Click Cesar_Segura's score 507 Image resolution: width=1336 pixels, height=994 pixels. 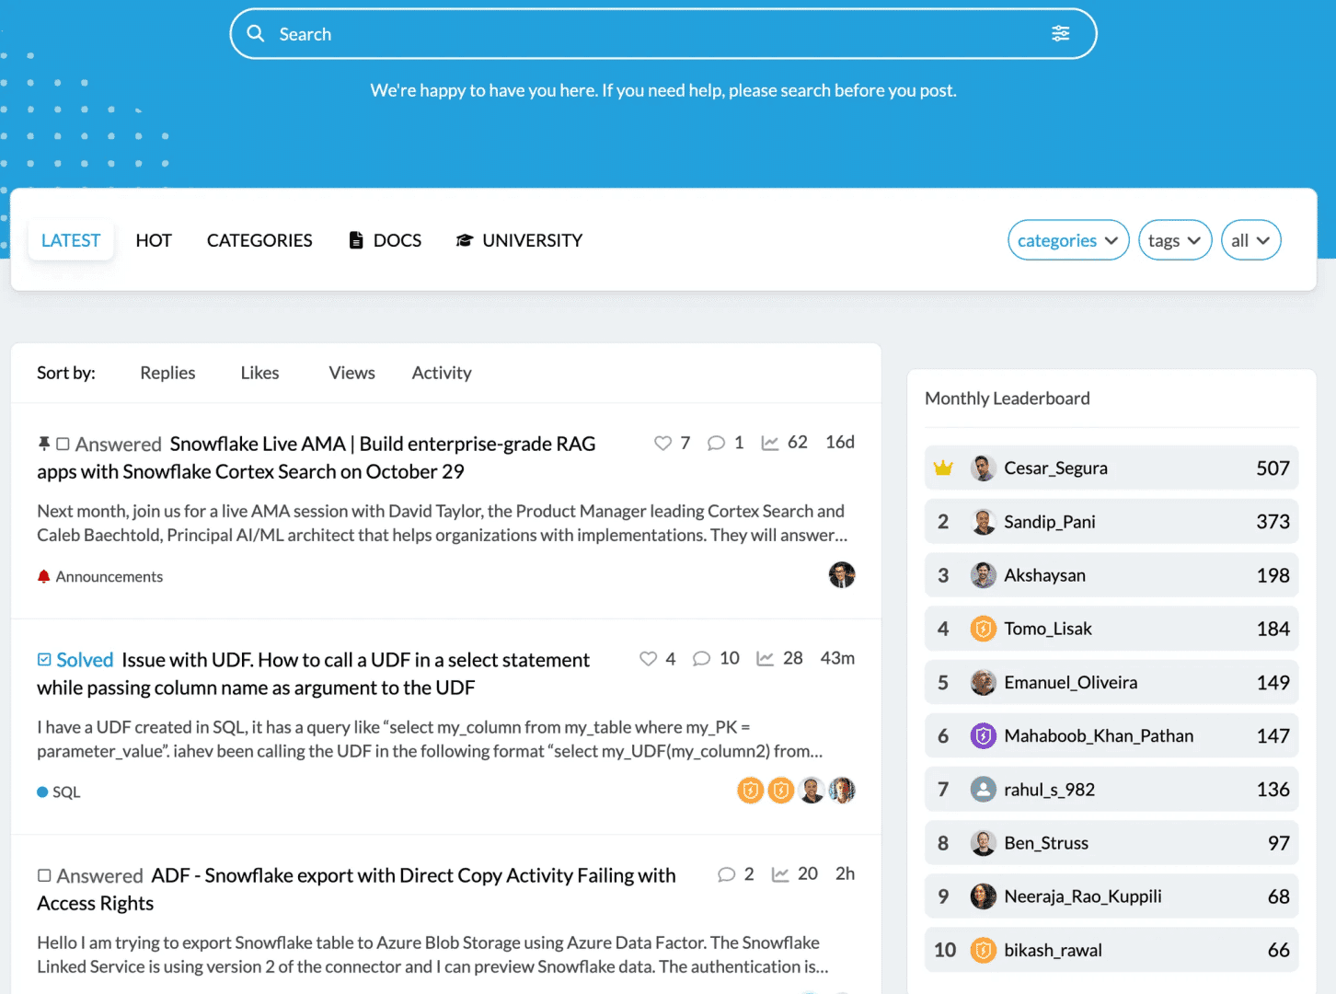point(1273,468)
